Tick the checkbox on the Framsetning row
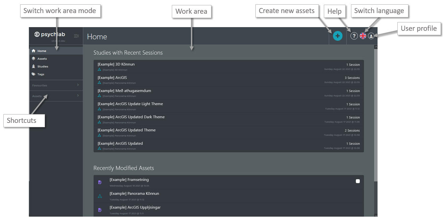The image size is (446, 223). tap(358, 181)
